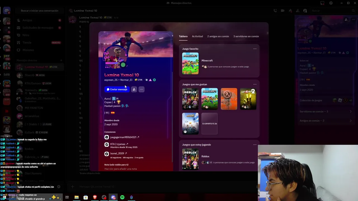This screenshot has width=358, height=201.
Task: Open options menu for Juego favorito widget
Action: pos(255,49)
